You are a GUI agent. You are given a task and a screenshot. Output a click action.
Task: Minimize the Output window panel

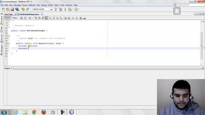203,68
